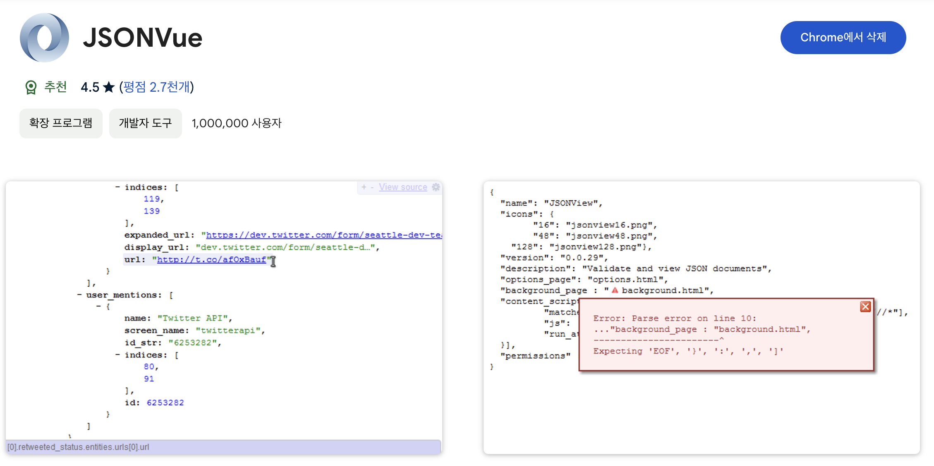Image resolution: width=934 pixels, height=466 pixels.
Task: Click the "name": "JSONView" line
Action: 551,203
